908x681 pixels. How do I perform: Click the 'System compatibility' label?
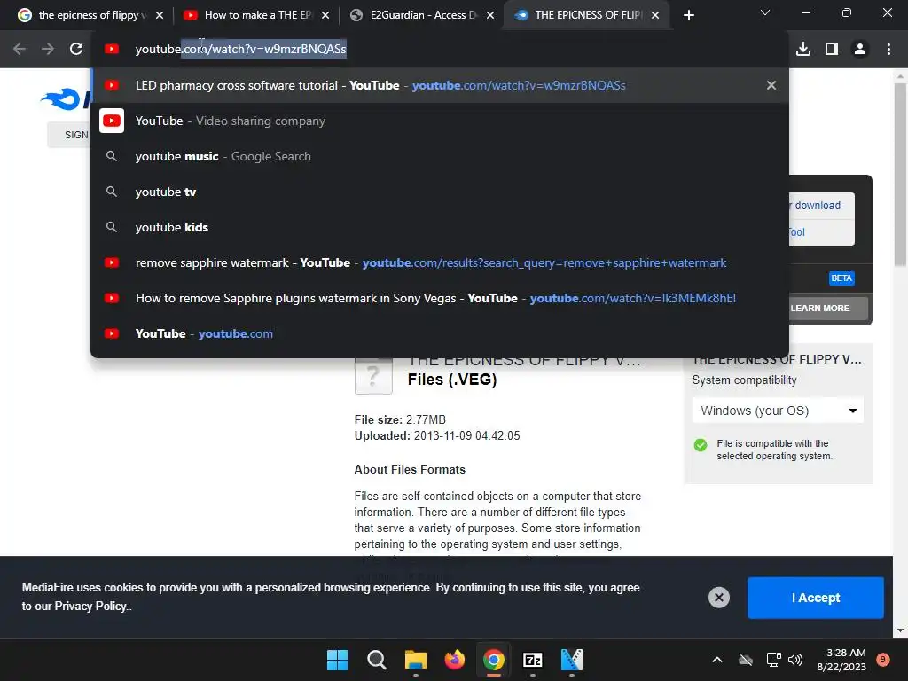point(744,380)
